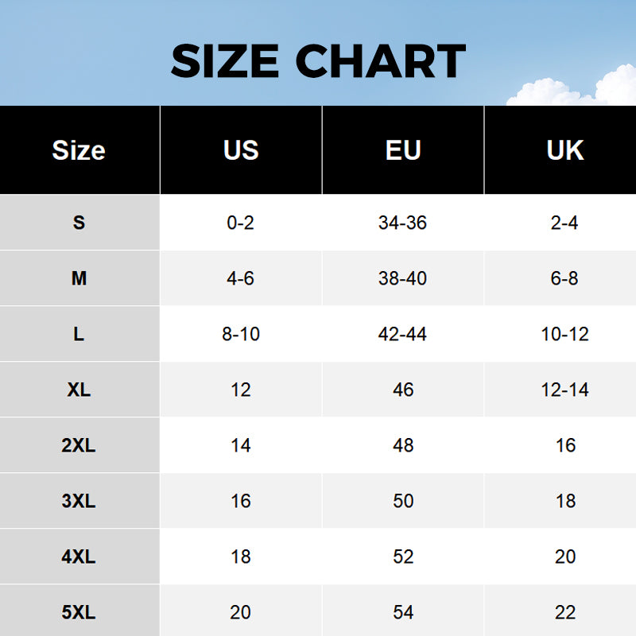Select the Size column header
Image resolution: width=636 pixels, height=636 pixels.
(x=79, y=150)
